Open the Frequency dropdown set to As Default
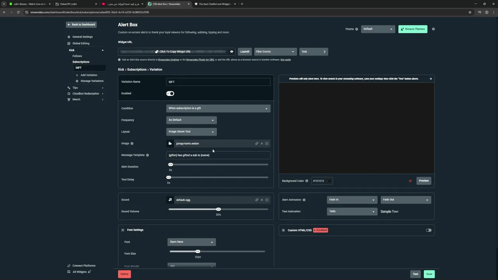 pos(191,120)
